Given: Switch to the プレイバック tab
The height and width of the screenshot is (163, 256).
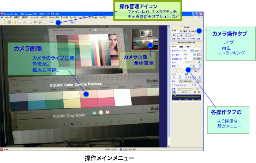Looking at the screenshot, I should coord(184,31).
